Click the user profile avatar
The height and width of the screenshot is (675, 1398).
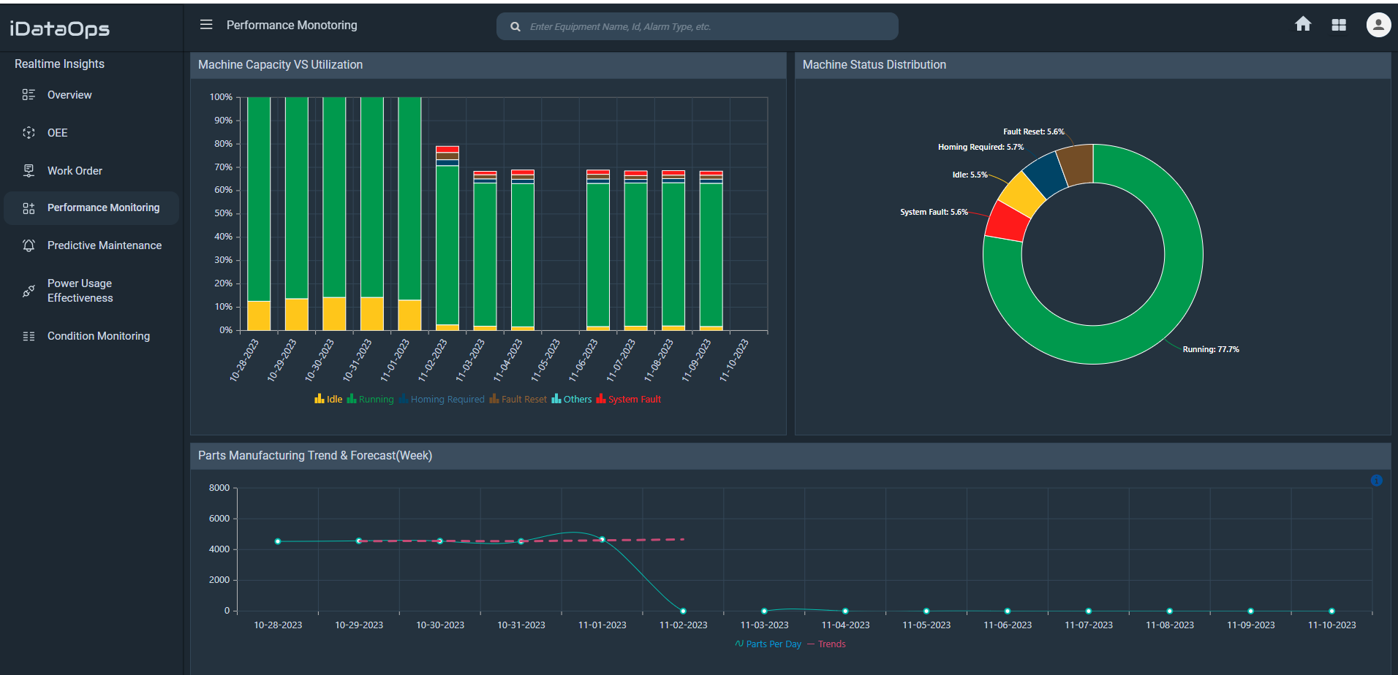click(x=1378, y=24)
